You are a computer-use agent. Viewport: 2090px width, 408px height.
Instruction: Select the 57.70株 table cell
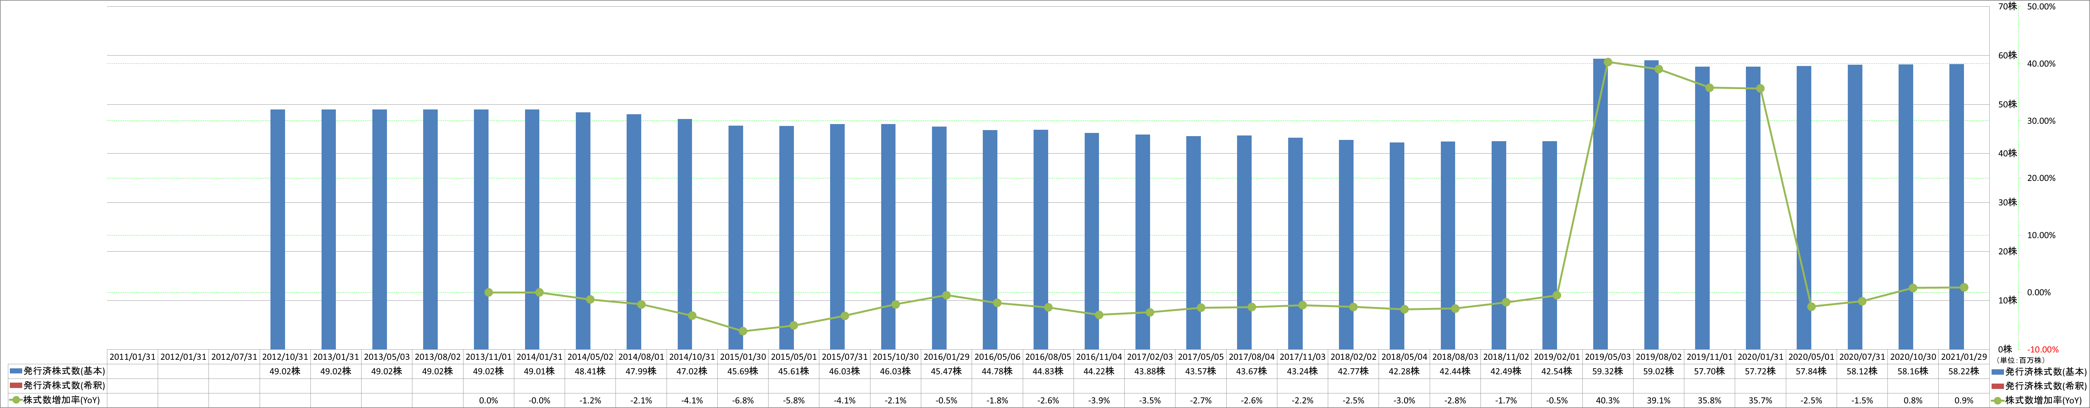click(x=1709, y=372)
